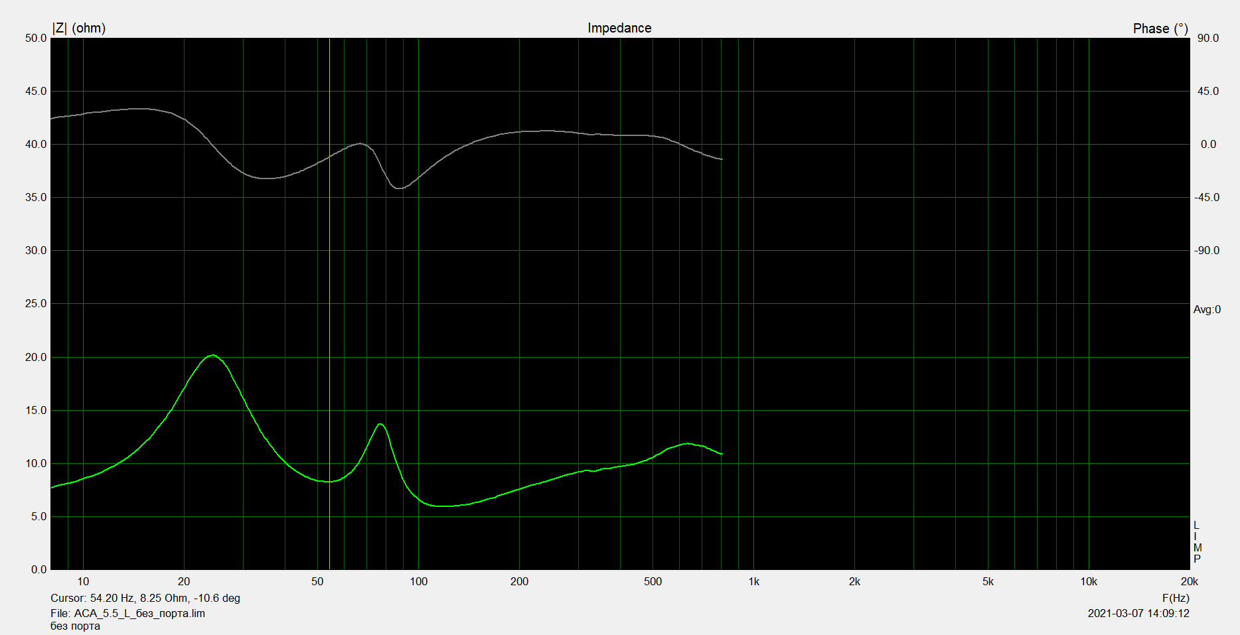Click the file name 'ACA_5.5_L_без_порта.lim'

coord(139,613)
